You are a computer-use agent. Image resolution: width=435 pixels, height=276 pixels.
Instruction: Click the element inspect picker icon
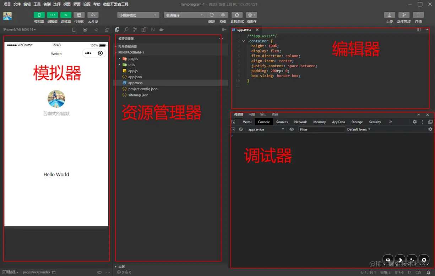click(233, 122)
